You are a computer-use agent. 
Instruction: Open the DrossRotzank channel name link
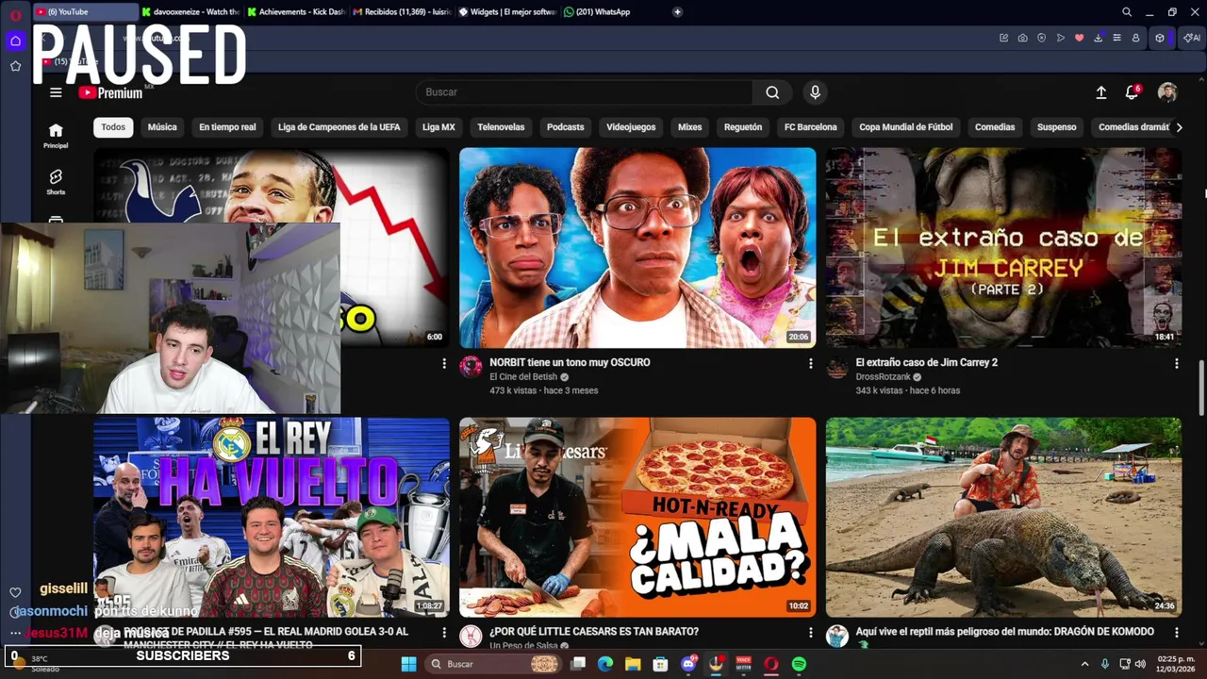(x=883, y=377)
